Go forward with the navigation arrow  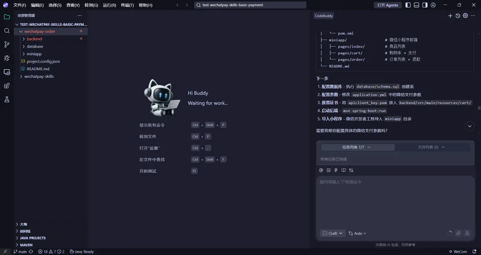(187, 5)
